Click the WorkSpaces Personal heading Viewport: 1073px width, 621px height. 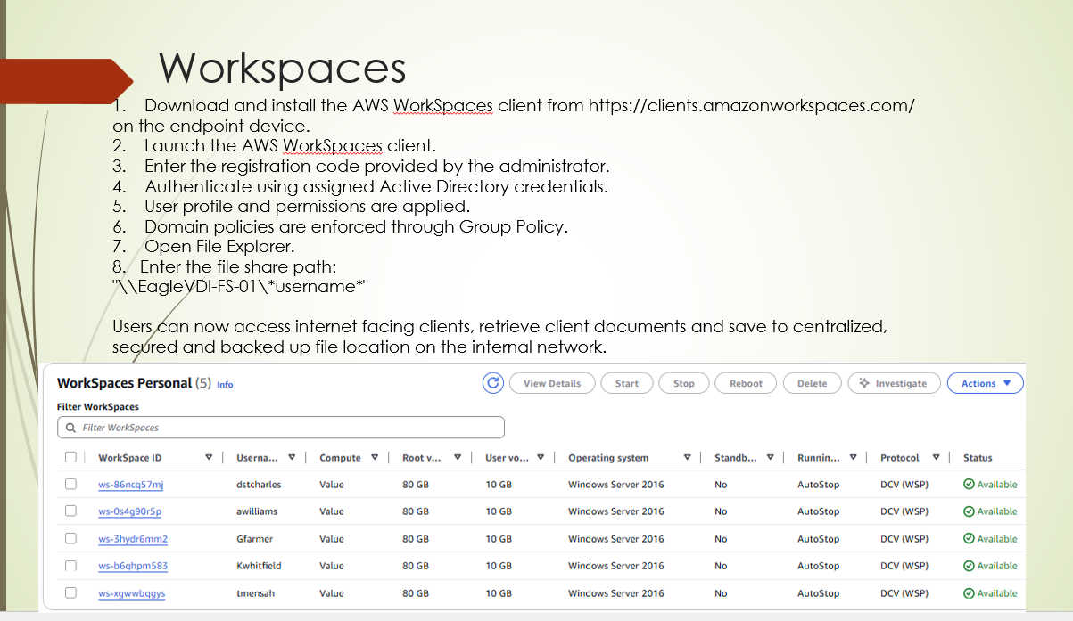[x=124, y=383]
